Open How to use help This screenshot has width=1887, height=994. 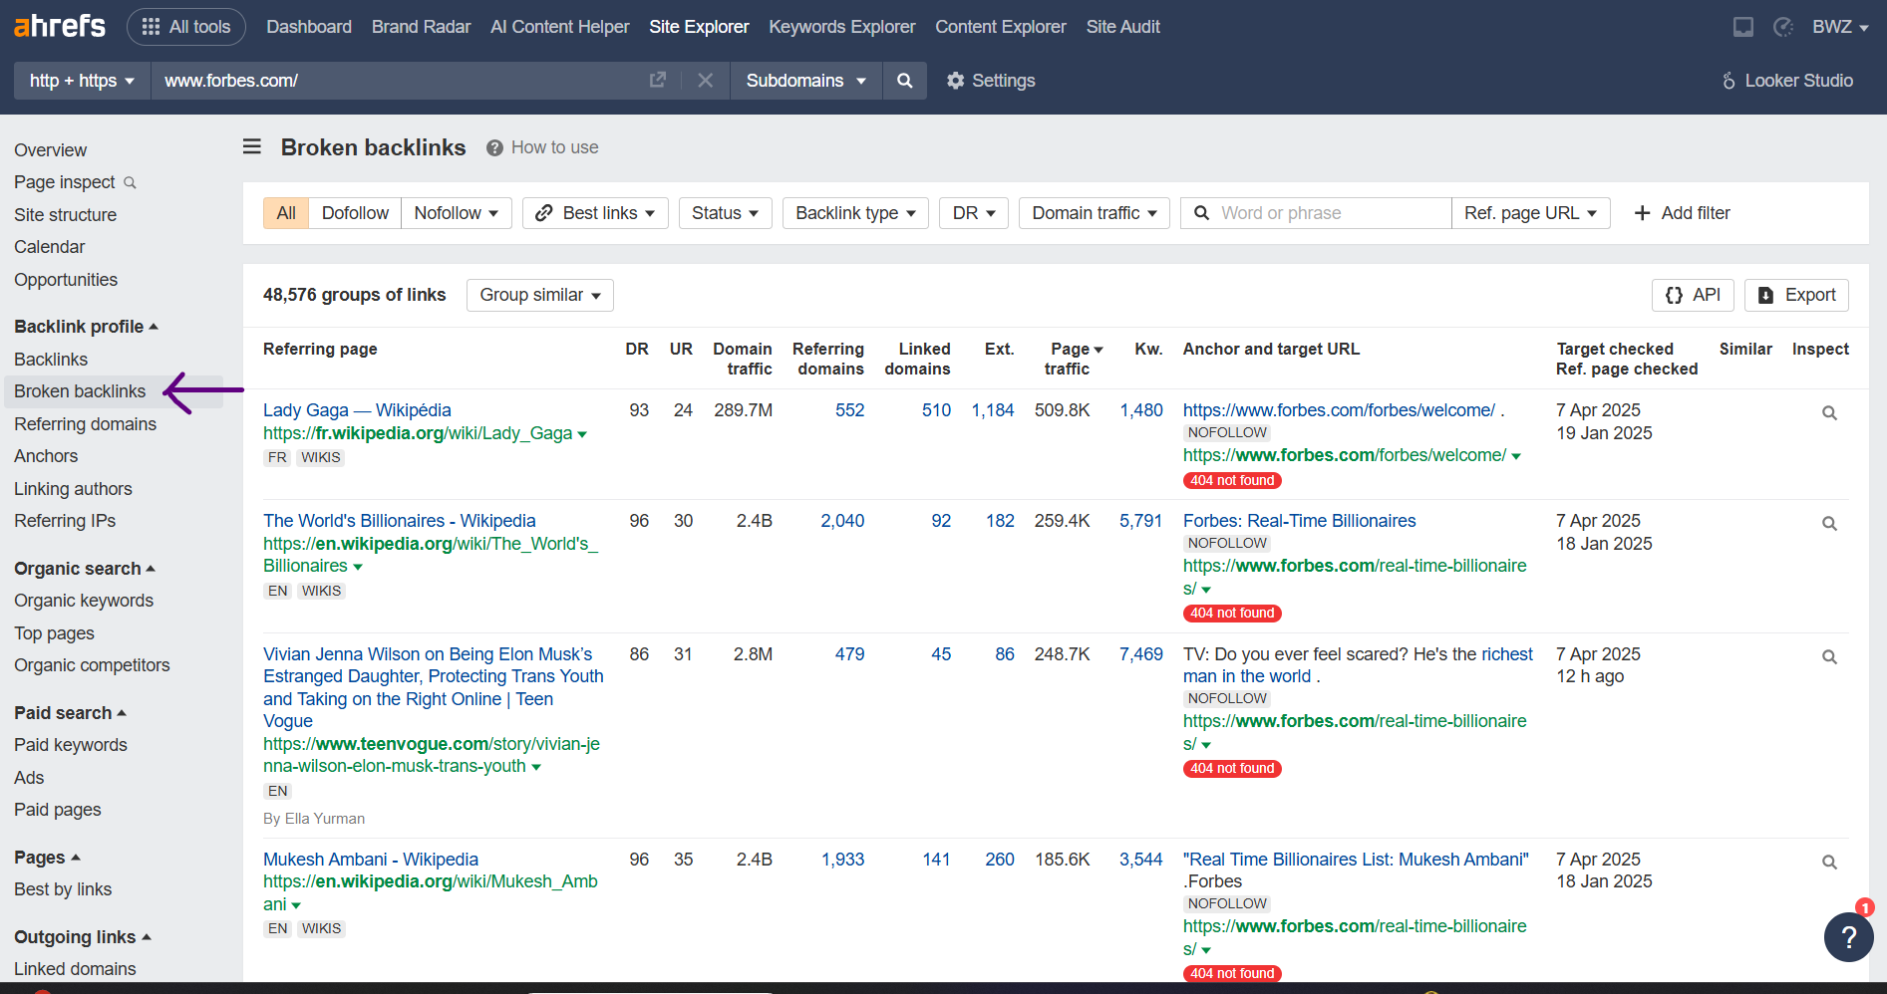(542, 147)
